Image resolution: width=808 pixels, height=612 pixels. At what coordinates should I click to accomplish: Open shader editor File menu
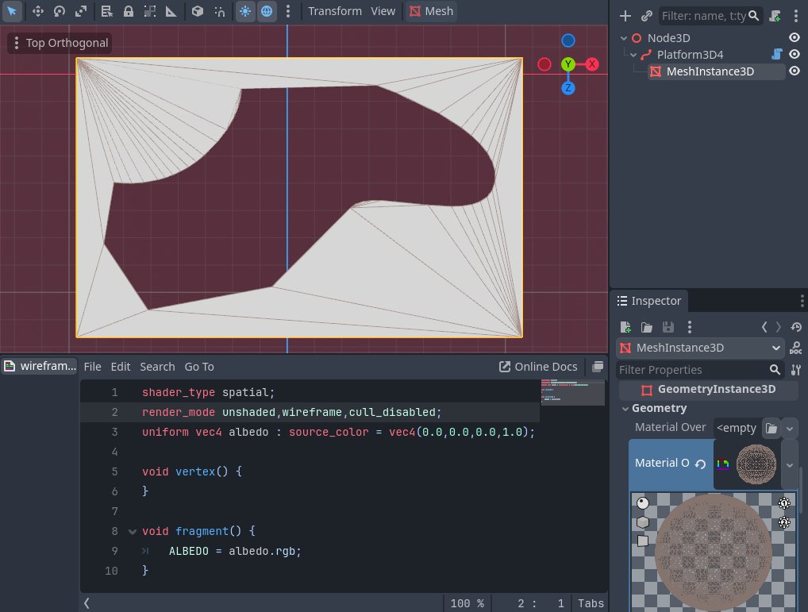click(x=92, y=367)
